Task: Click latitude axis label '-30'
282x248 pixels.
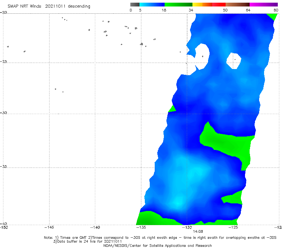Action: click(3, 113)
